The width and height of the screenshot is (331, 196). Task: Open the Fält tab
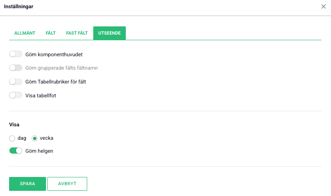click(x=51, y=33)
